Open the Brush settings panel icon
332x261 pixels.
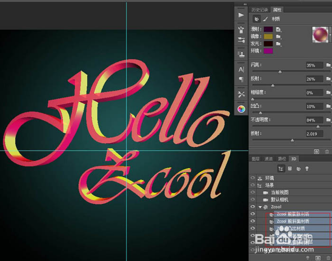[241, 40]
